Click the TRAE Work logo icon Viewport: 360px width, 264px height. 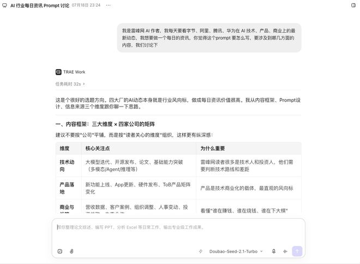58,72
